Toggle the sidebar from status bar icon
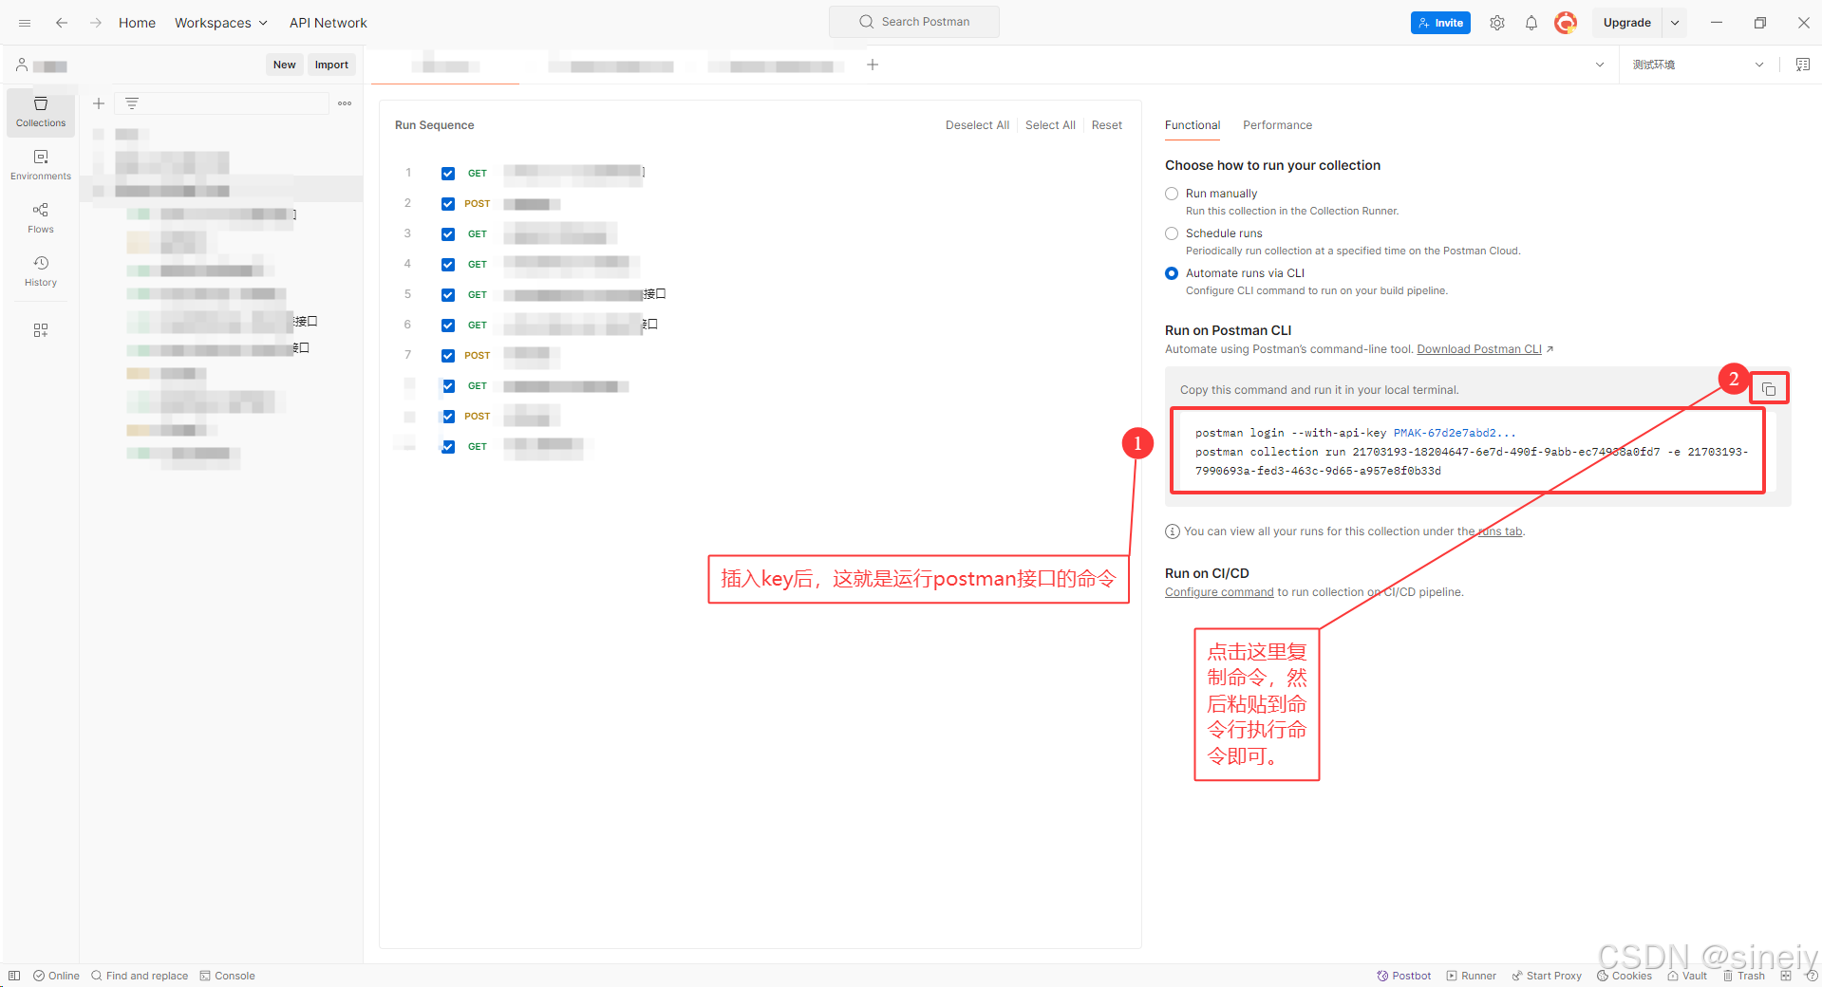 [x=14, y=976]
